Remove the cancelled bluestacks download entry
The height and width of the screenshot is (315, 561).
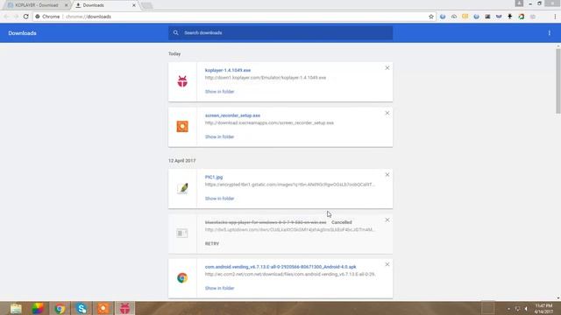point(387,220)
